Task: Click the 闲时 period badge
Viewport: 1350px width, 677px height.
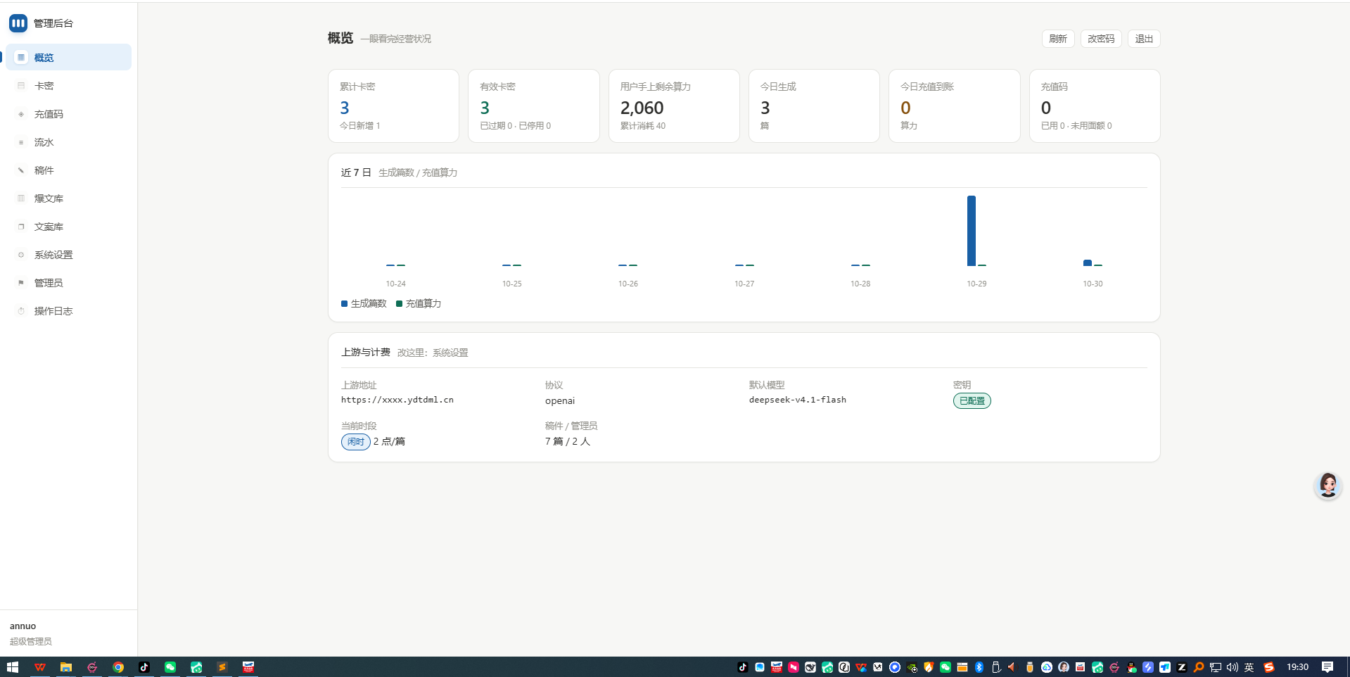Action: pos(356,442)
